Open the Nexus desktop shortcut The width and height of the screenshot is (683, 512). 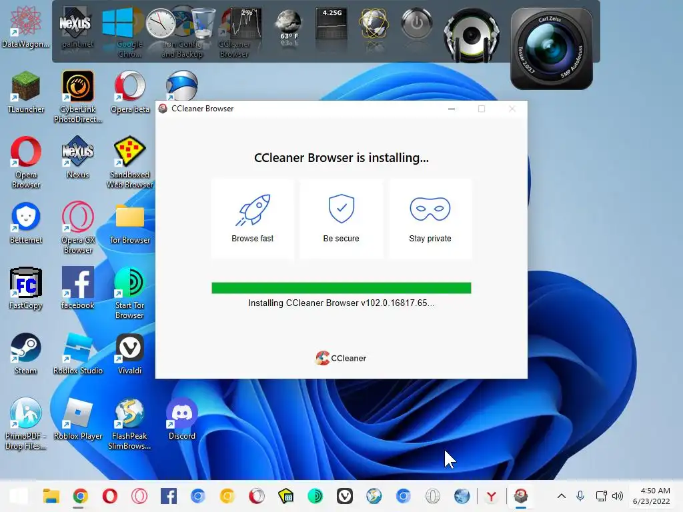(77, 157)
